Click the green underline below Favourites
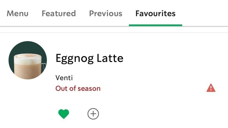Image resolution: width=228 pixels, height=128 pixels. point(155,25)
